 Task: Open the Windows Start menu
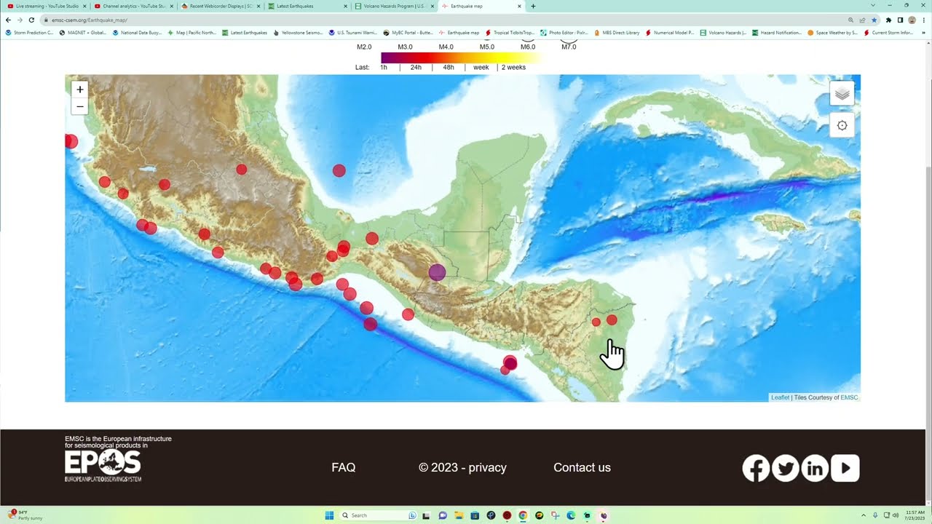[x=329, y=515]
